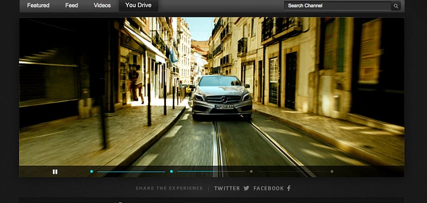Click the SHARE THE EXPERIENCE label
This screenshot has width=427, height=203.
click(169, 188)
